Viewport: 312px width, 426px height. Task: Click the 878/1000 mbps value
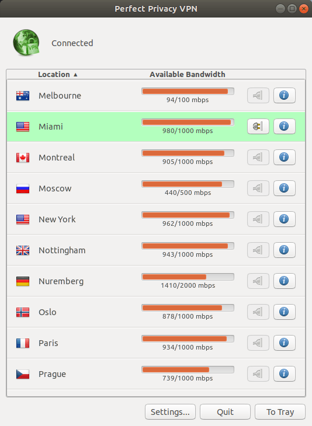[188, 316]
